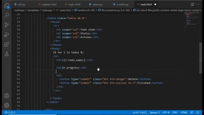This screenshot has width=204, height=115.
Task: Click line number 27 in gutter
Action: click(x=18, y=18)
